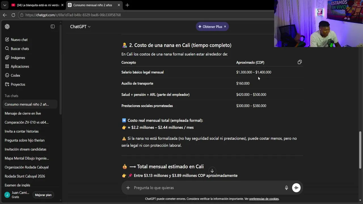Open Juan Cami account menu
The height and width of the screenshot is (204, 363).
tap(17, 195)
